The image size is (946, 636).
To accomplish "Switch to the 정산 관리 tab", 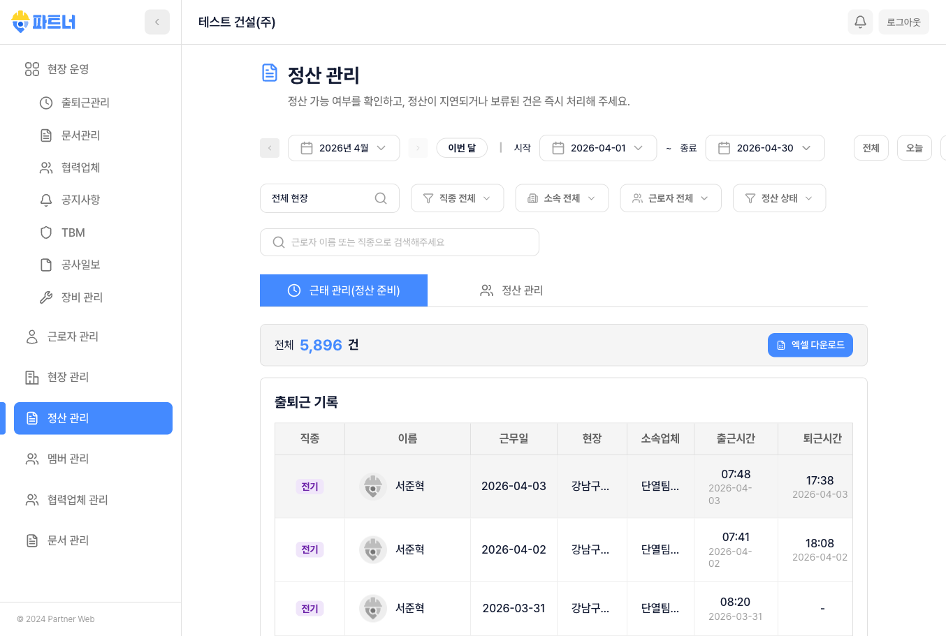I will coord(511,290).
